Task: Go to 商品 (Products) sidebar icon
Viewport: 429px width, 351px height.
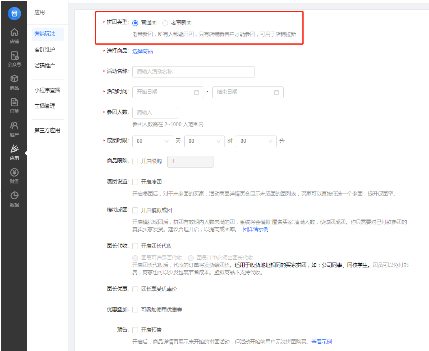Action: (14, 82)
